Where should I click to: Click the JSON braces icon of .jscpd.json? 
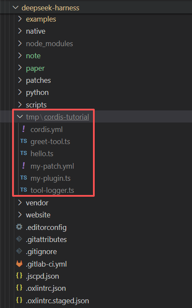point(19,276)
